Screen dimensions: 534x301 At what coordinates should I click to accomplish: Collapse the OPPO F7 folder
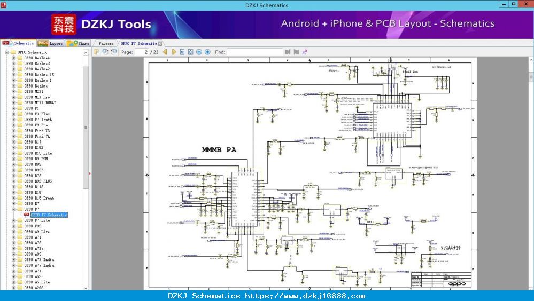point(13,209)
